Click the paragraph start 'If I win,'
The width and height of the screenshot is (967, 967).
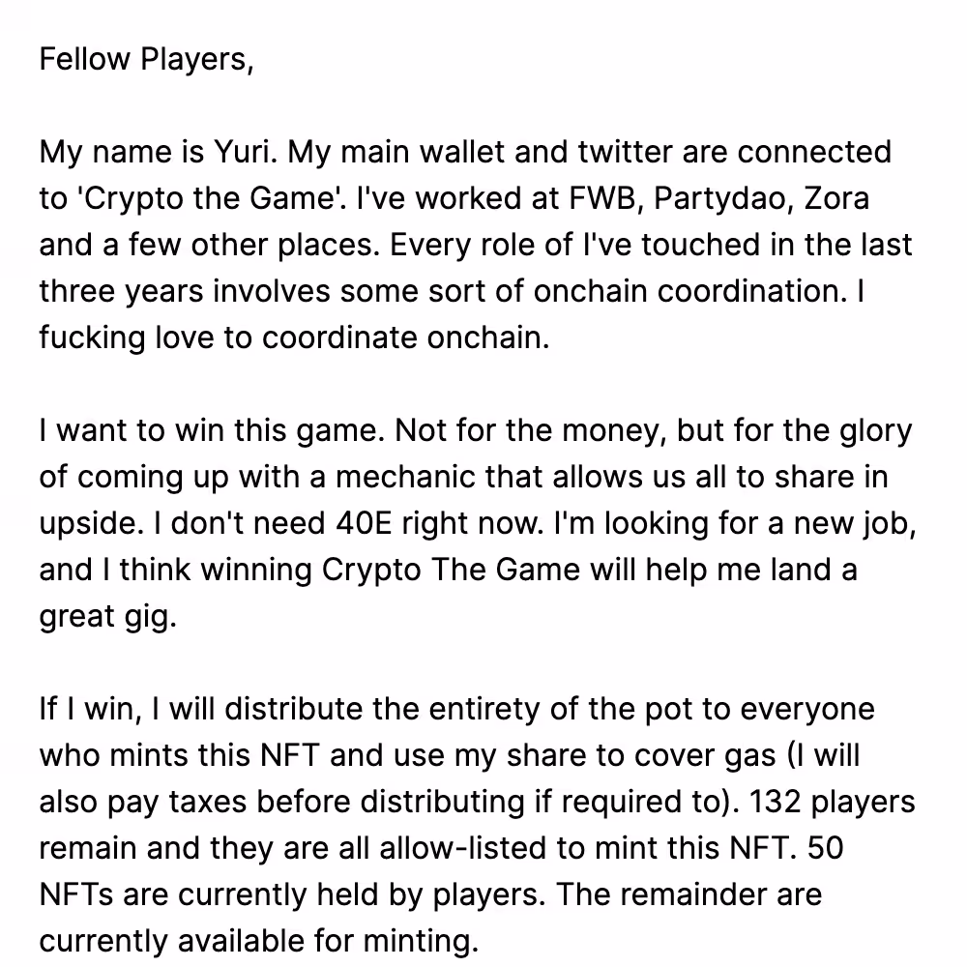pos(91,709)
